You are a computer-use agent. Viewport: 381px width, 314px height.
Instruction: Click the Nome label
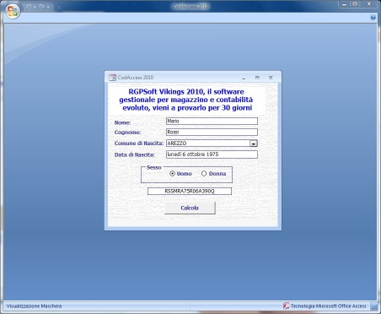click(122, 122)
